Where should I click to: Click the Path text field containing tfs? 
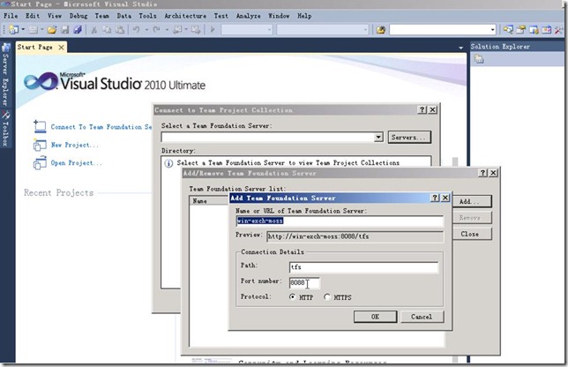point(363,267)
